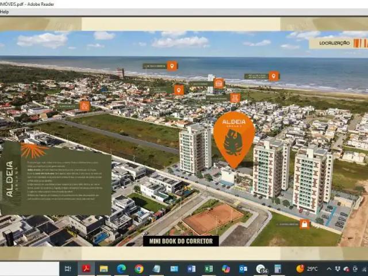Open Microsoft Copilot from the taskbar
Screen dimensions: 368x276
(x=226, y=269)
